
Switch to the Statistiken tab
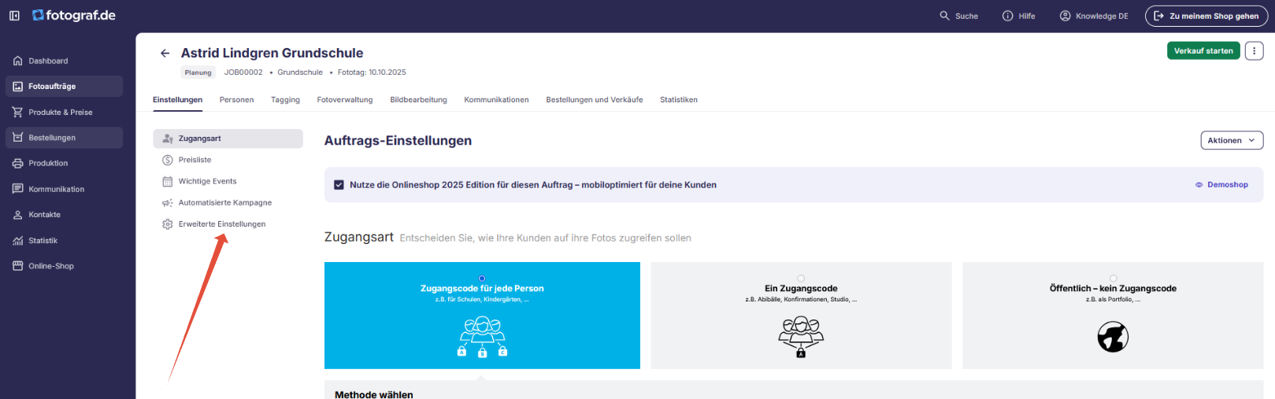coord(679,100)
